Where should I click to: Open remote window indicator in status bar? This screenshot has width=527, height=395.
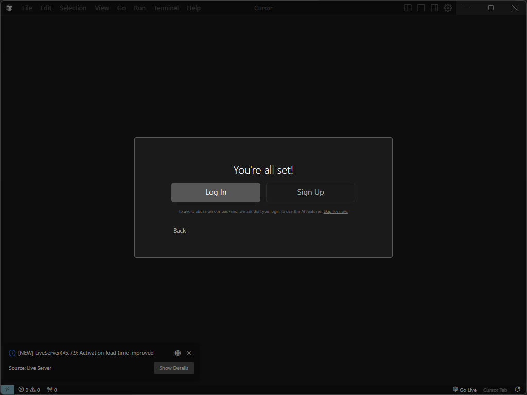click(7, 390)
